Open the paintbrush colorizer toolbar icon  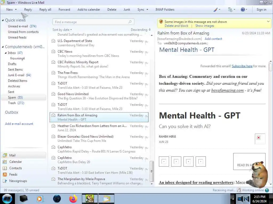click(215, 10)
